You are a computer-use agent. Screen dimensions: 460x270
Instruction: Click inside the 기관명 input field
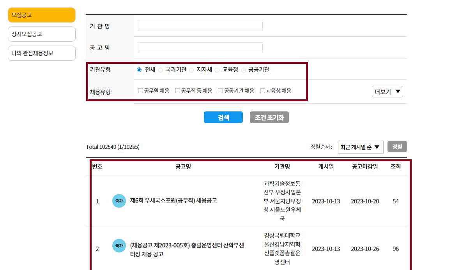point(200,25)
